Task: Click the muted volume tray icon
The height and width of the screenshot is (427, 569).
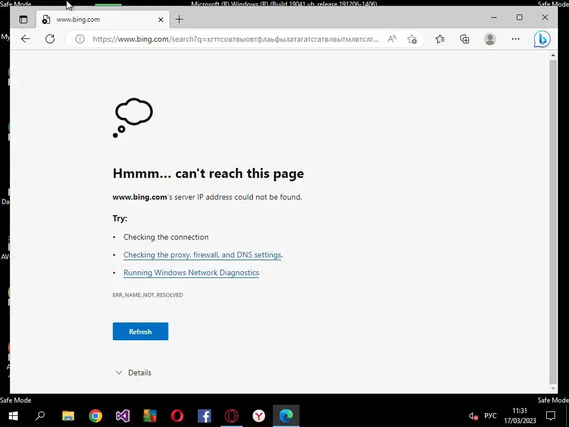Action: tap(473, 416)
